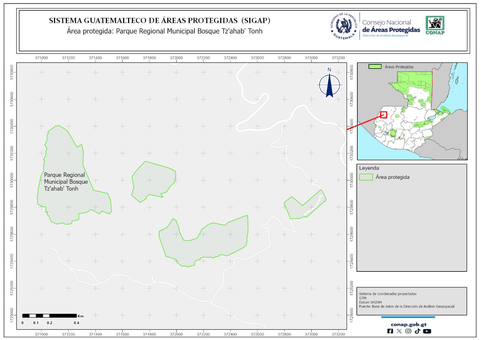The width and height of the screenshot is (481, 340).
Task: Click the SISTEMA GUATEMALTECO DE ÁREAS PROTEGIDAS title
Action: [159, 21]
